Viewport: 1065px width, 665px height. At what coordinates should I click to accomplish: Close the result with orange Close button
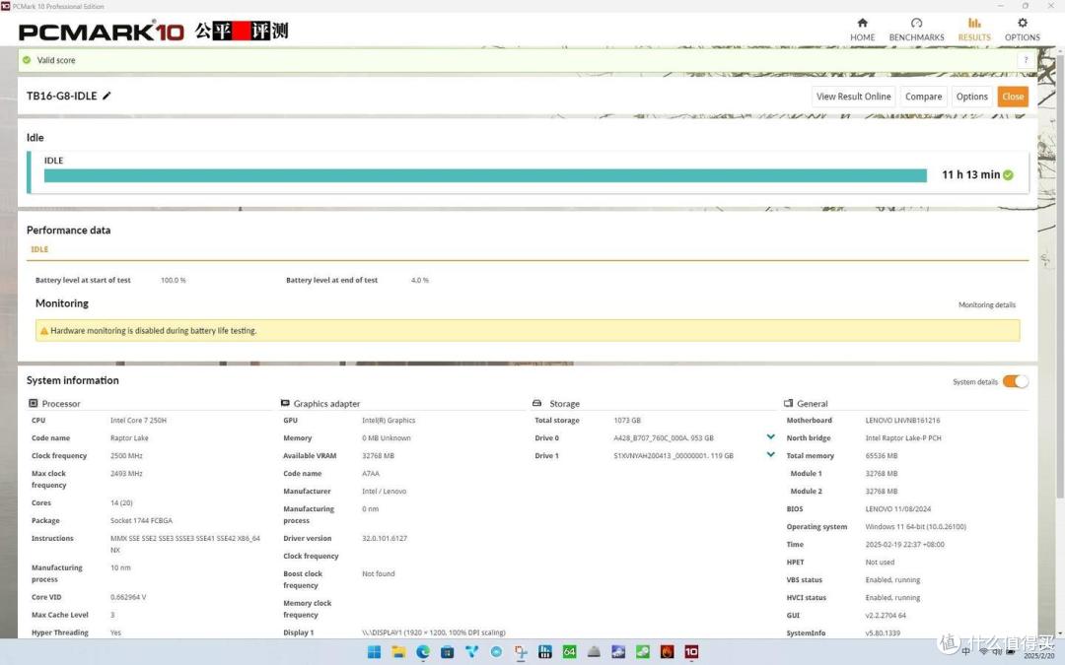pyautogui.click(x=1012, y=97)
